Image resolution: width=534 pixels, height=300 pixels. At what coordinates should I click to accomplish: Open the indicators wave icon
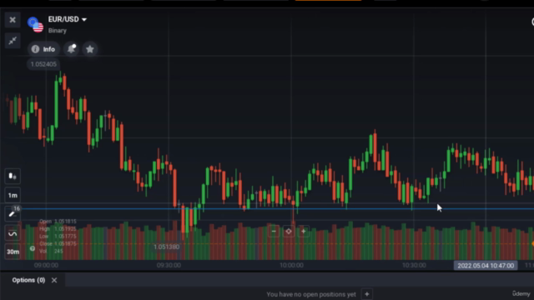click(13, 233)
